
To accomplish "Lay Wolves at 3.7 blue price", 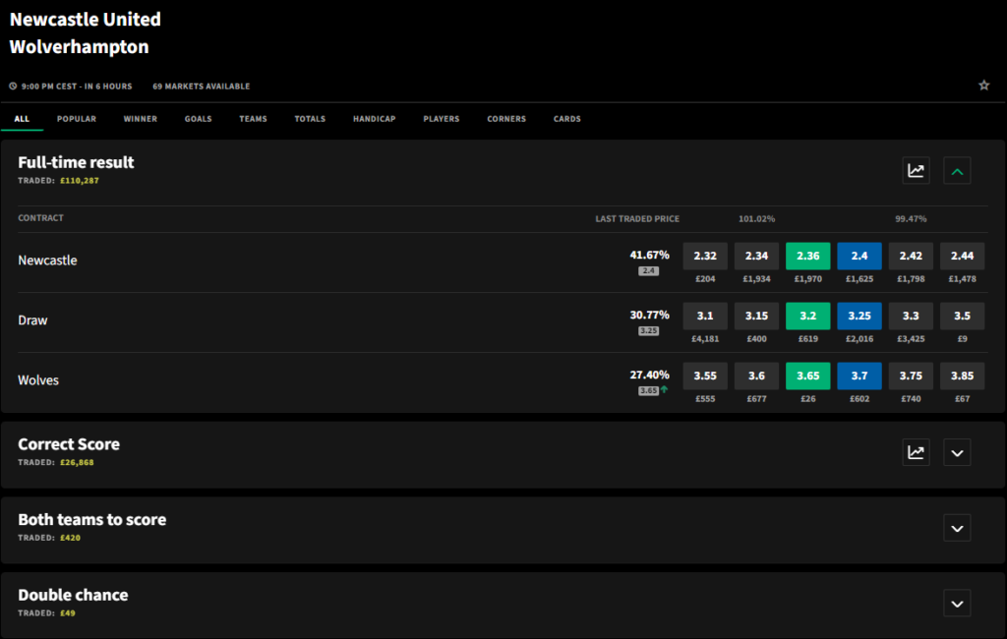I will (859, 376).
